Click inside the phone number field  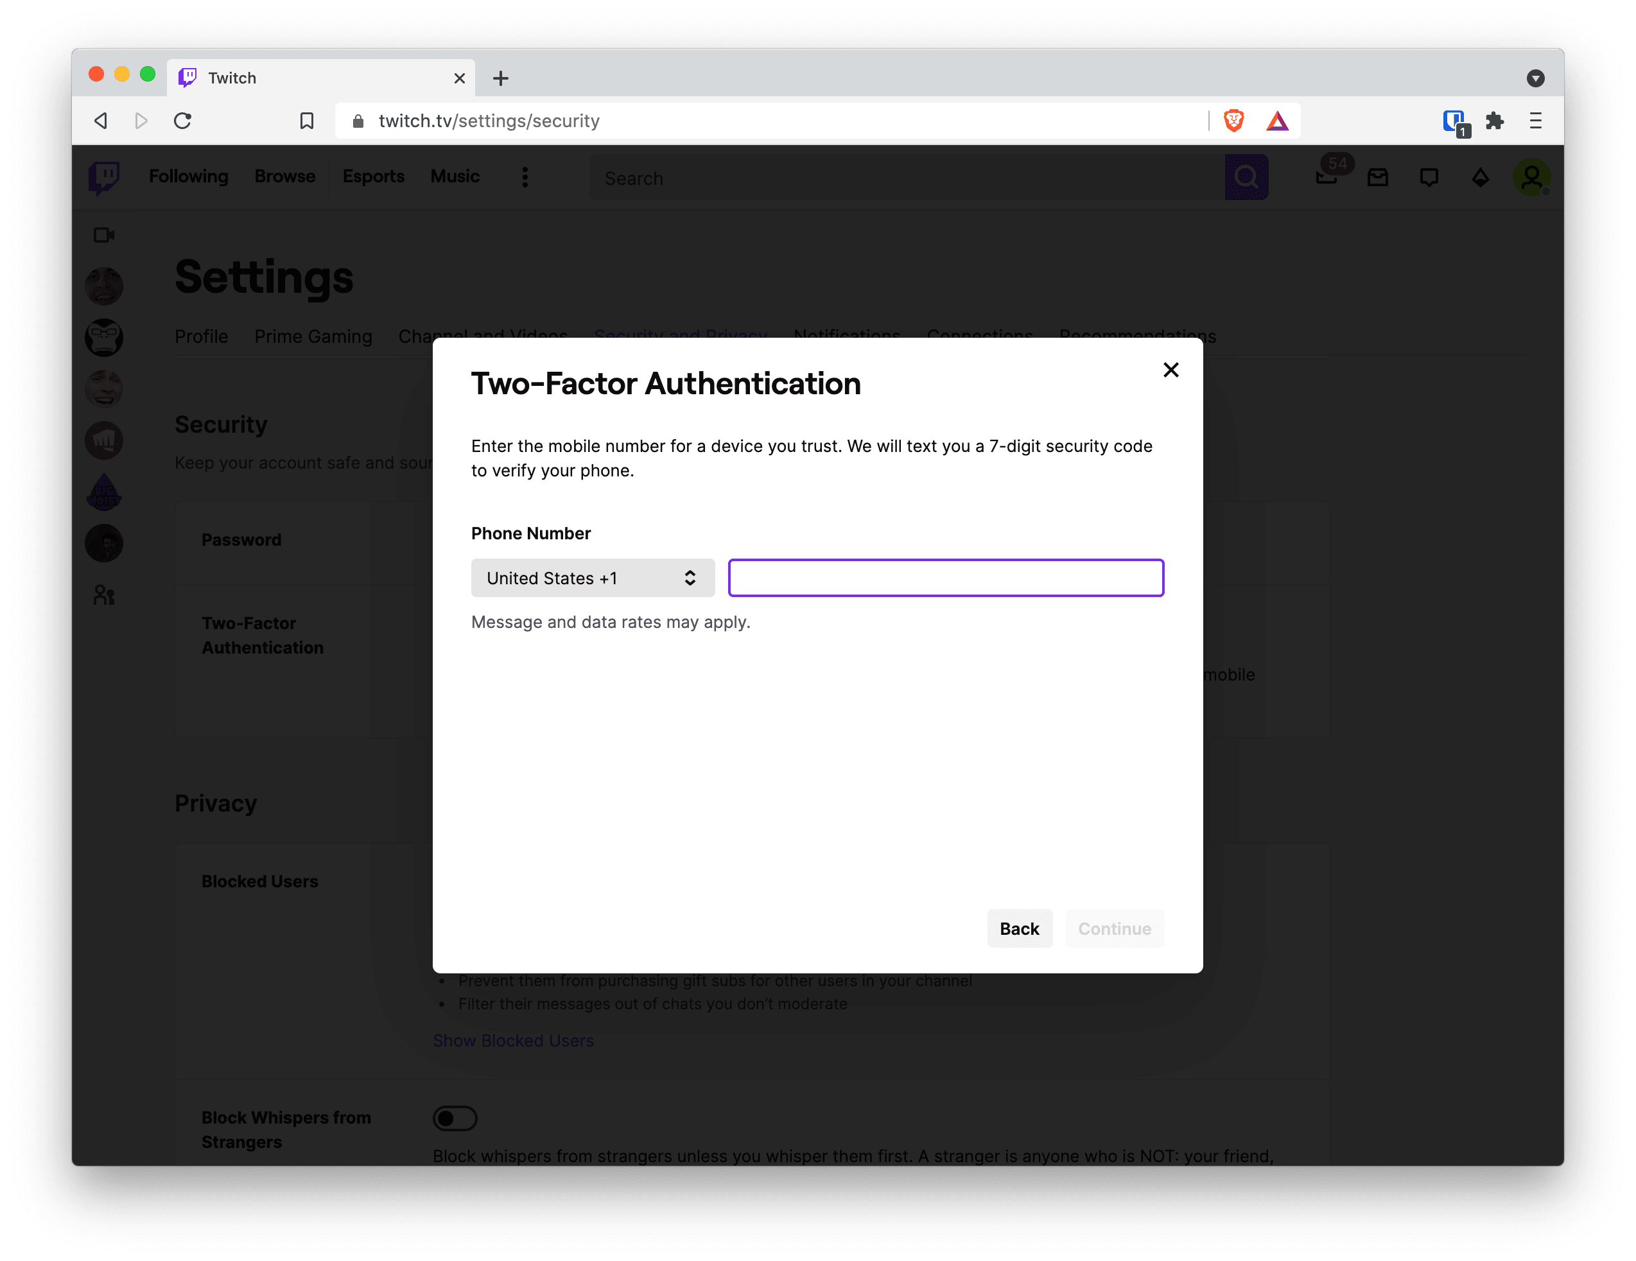click(x=945, y=578)
